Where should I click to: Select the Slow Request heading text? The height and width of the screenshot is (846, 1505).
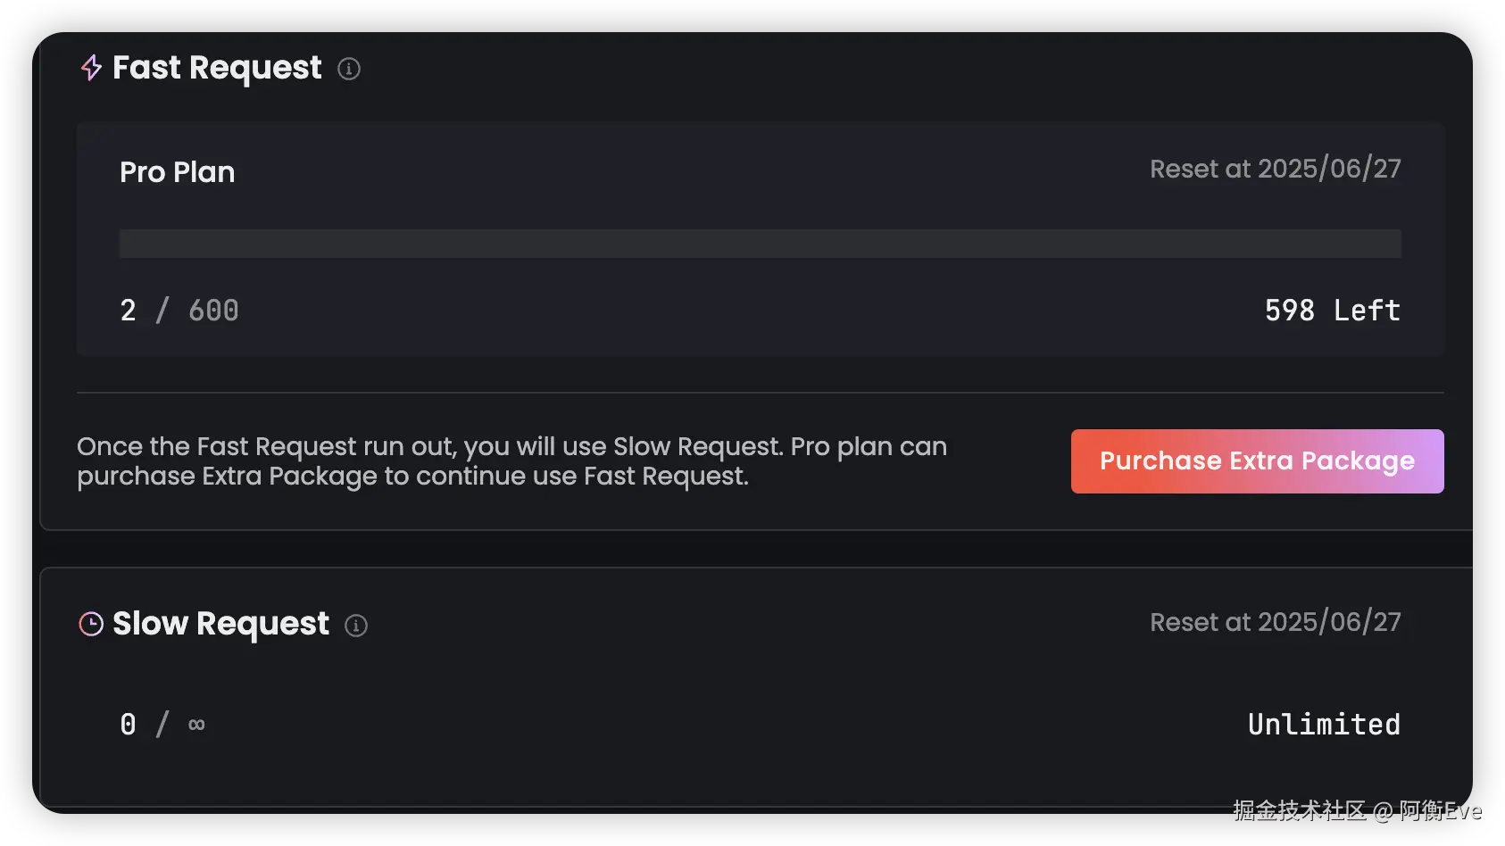tap(220, 624)
